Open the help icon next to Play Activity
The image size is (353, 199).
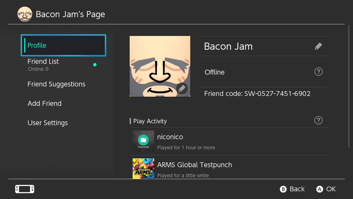click(x=318, y=120)
